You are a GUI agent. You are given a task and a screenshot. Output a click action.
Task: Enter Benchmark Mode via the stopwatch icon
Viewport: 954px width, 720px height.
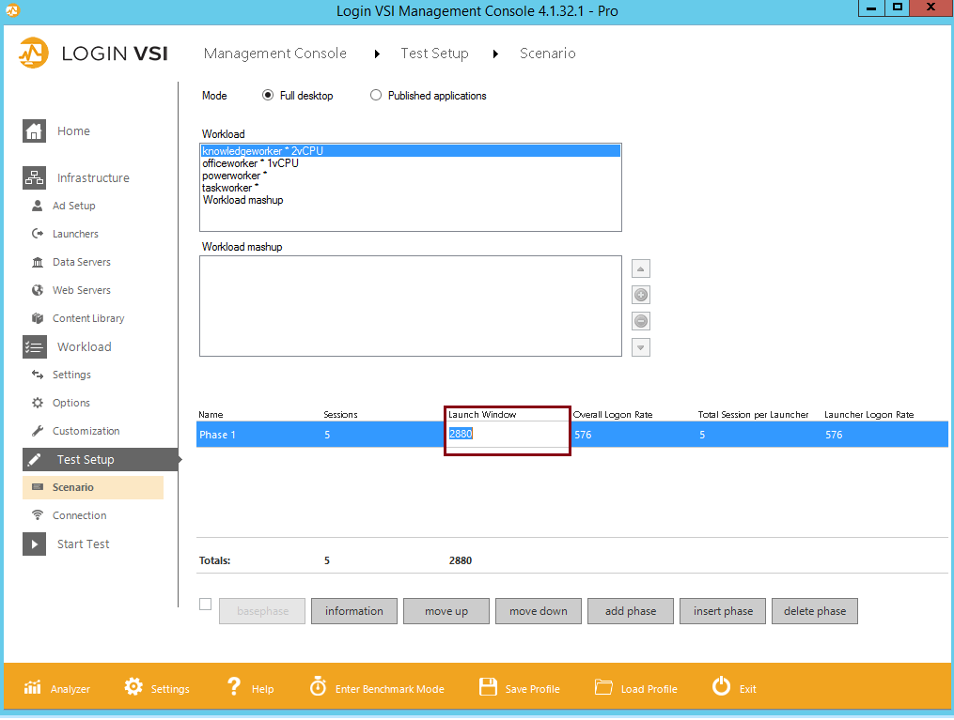(376, 687)
